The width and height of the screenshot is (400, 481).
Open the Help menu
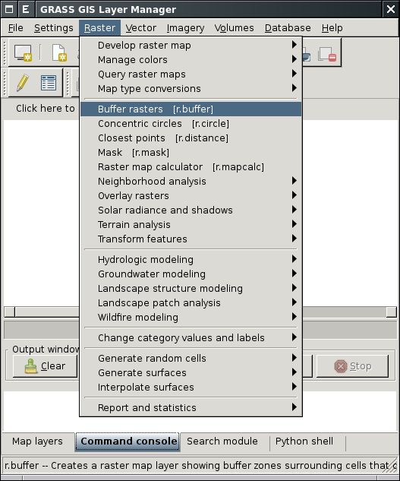coord(332,28)
